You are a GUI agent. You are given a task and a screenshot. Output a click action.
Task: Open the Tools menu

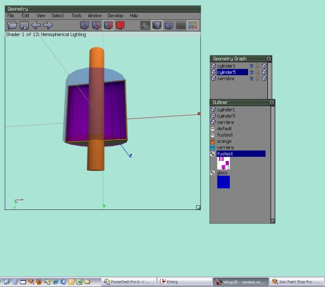[76, 16]
